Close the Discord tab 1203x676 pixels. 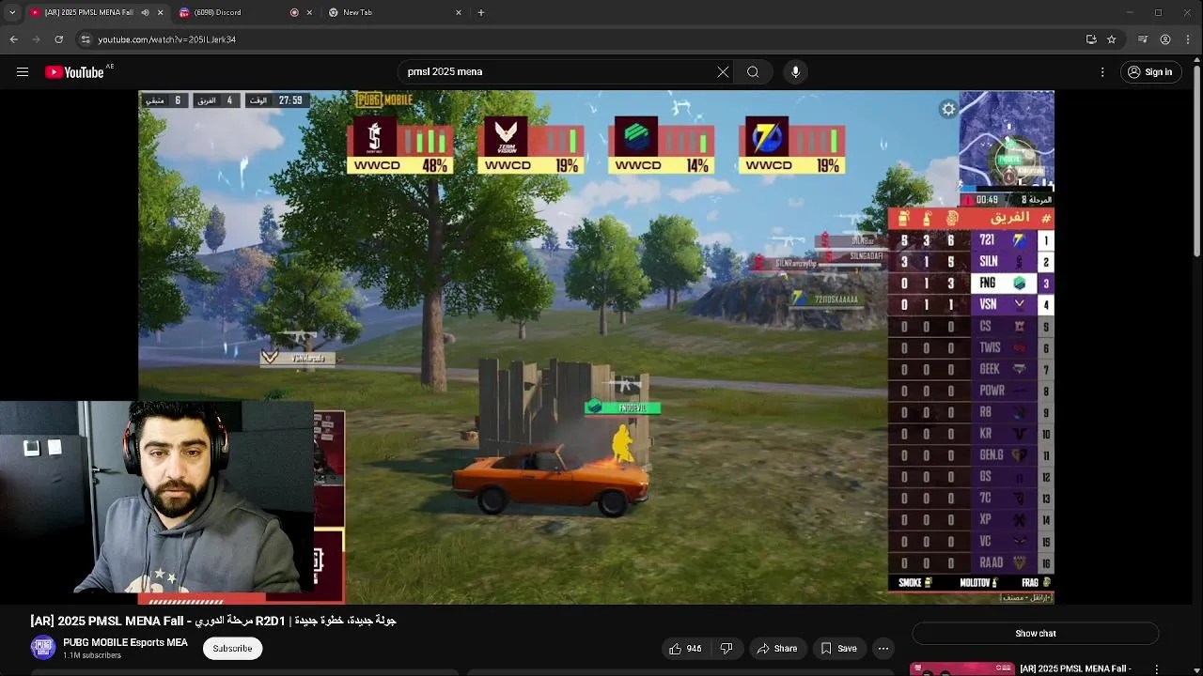tap(309, 12)
